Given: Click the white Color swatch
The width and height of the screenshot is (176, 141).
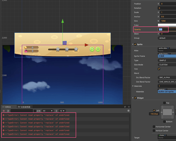Looking at the screenshot, I should click(x=167, y=25).
